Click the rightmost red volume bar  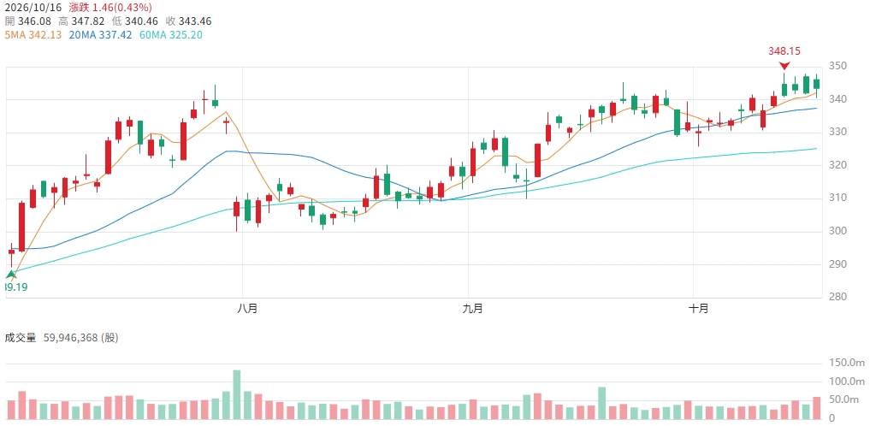pos(816,408)
